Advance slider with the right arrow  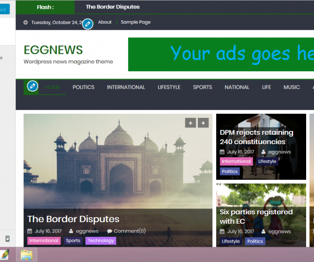pos(203,123)
